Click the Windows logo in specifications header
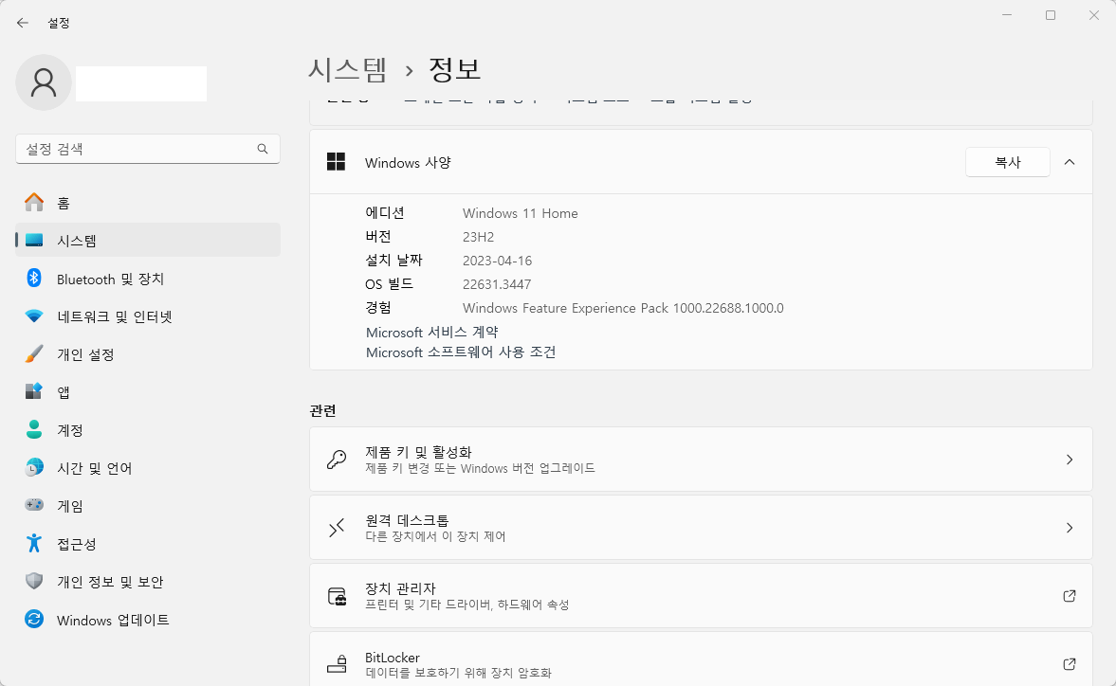This screenshot has width=1116, height=686. point(336,162)
